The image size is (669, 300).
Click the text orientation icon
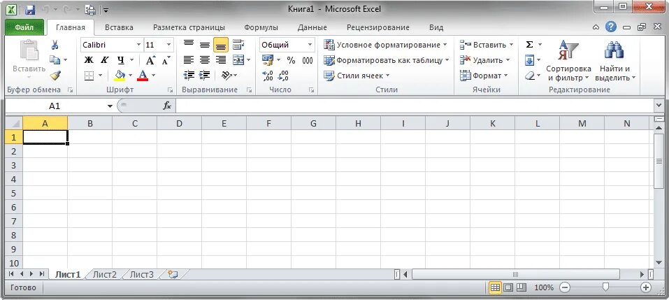point(226,76)
